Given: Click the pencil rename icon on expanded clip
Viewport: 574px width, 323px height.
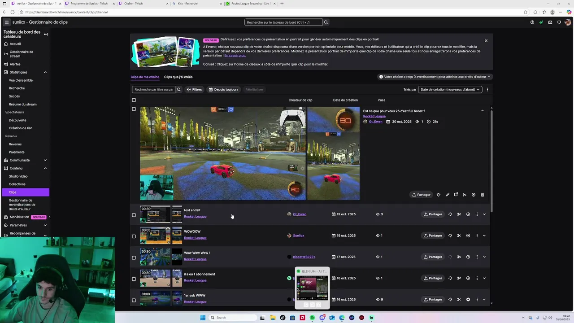Looking at the screenshot, I should click(x=448, y=195).
